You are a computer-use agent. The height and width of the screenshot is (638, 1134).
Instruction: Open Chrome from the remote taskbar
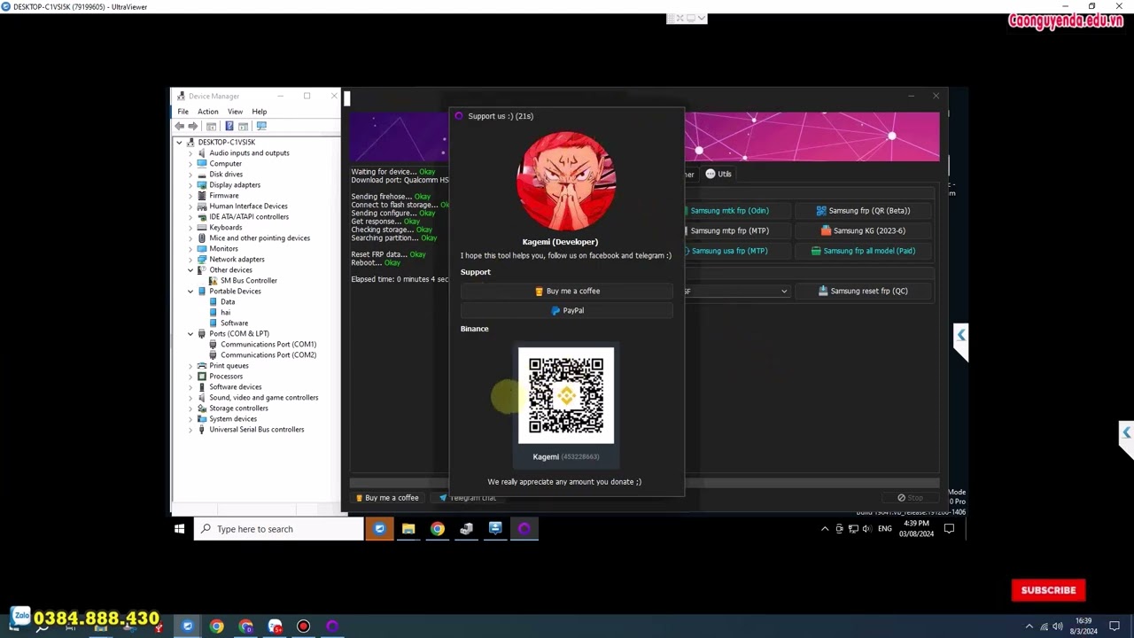[x=438, y=529]
